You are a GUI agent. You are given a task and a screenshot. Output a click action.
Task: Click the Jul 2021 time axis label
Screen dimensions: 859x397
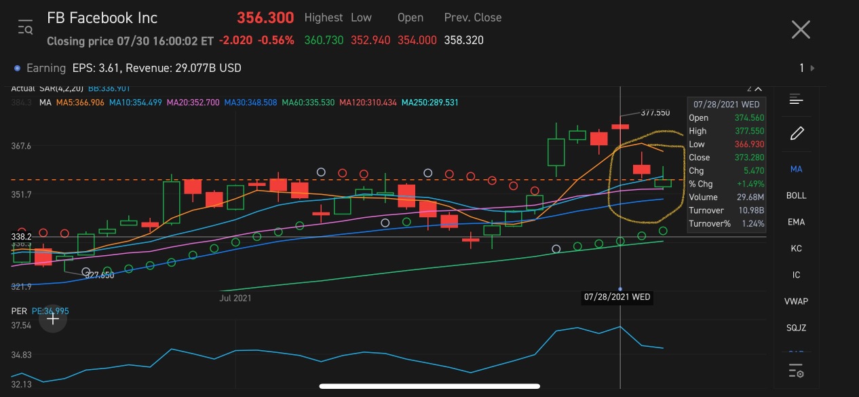235,297
